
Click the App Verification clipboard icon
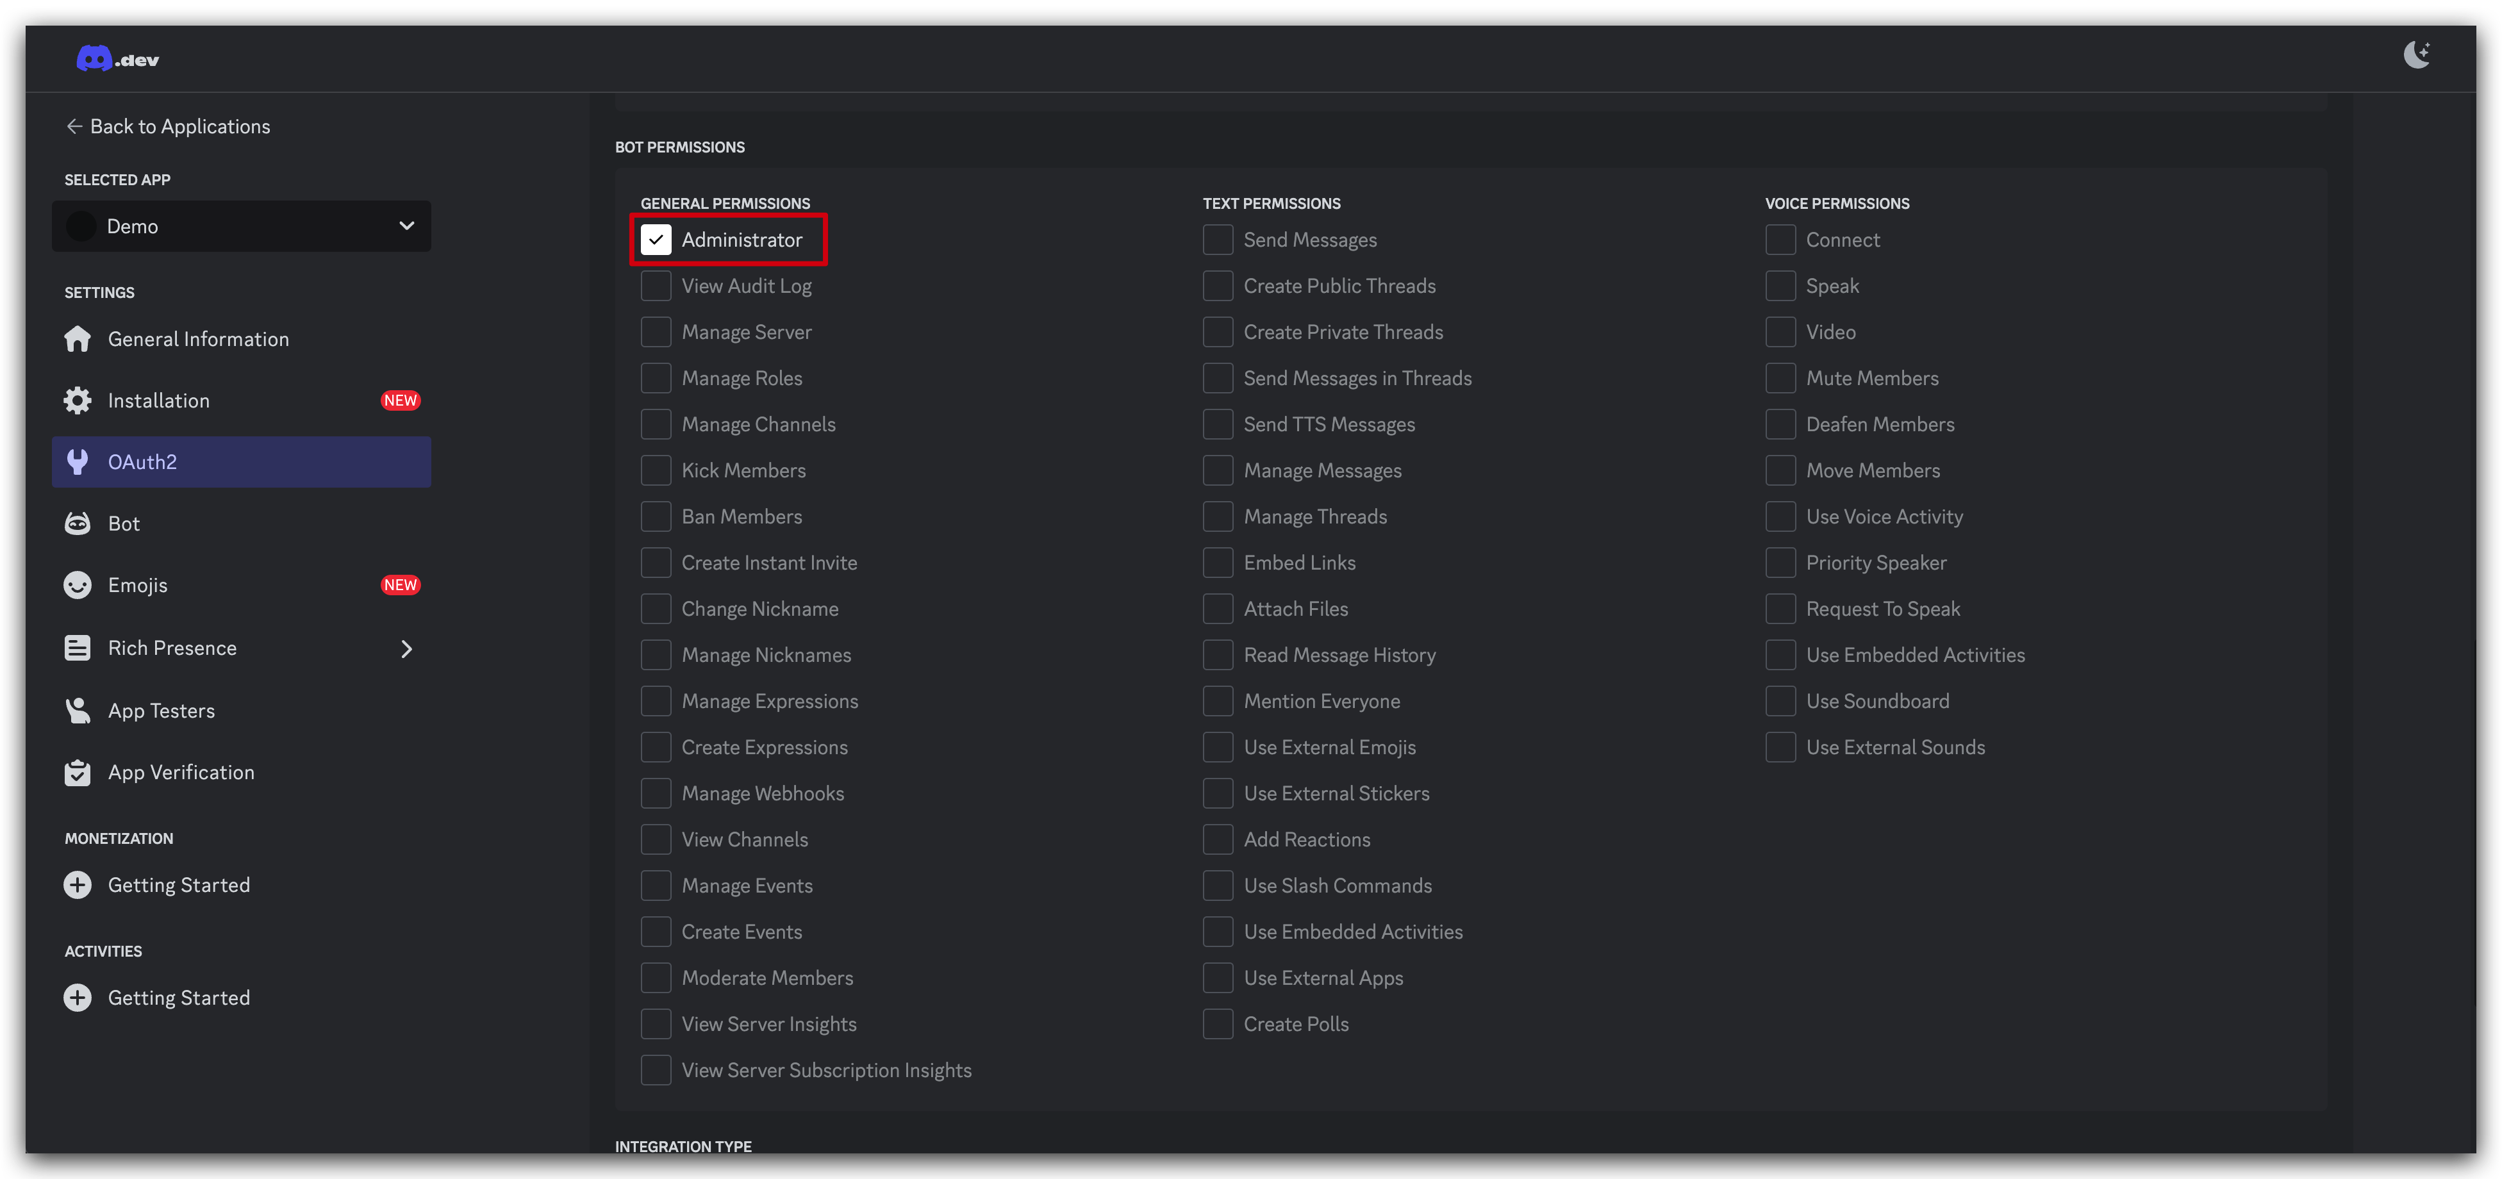click(78, 772)
